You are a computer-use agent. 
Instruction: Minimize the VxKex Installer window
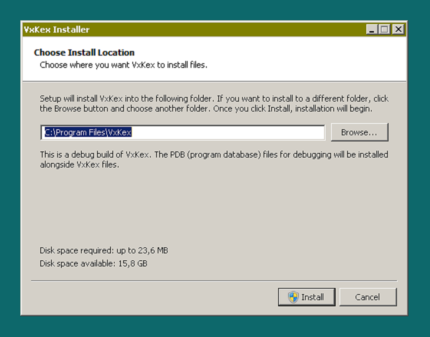372,29
